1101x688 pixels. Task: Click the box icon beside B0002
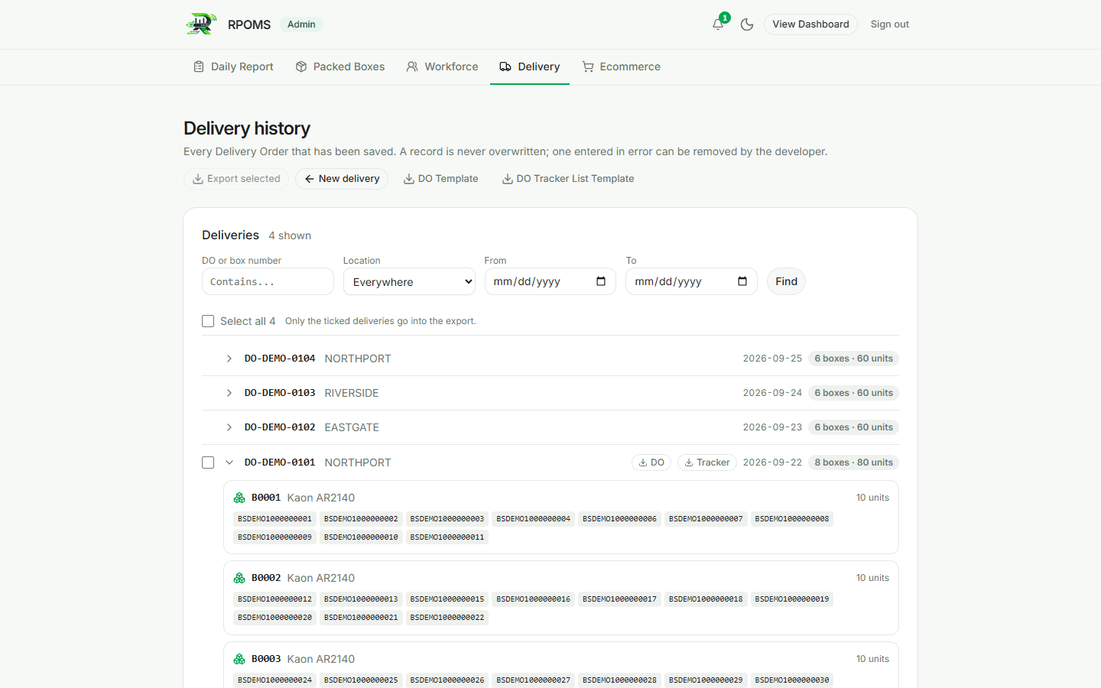point(239,578)
